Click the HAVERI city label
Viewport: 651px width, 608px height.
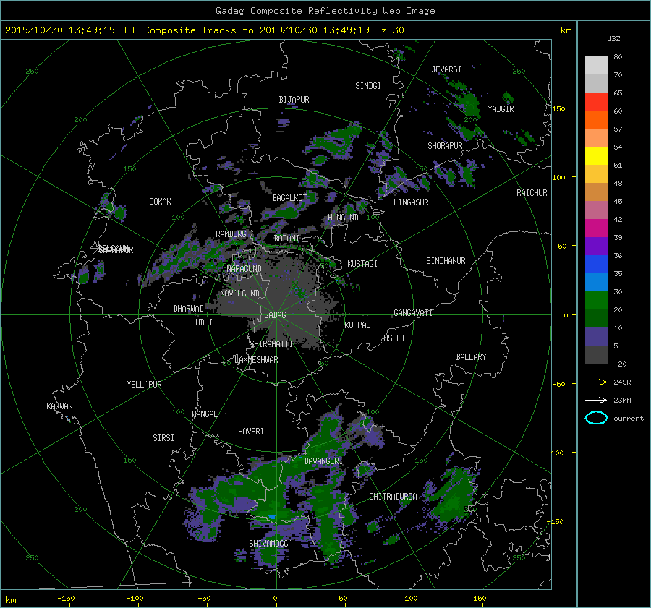coord(251,432)
